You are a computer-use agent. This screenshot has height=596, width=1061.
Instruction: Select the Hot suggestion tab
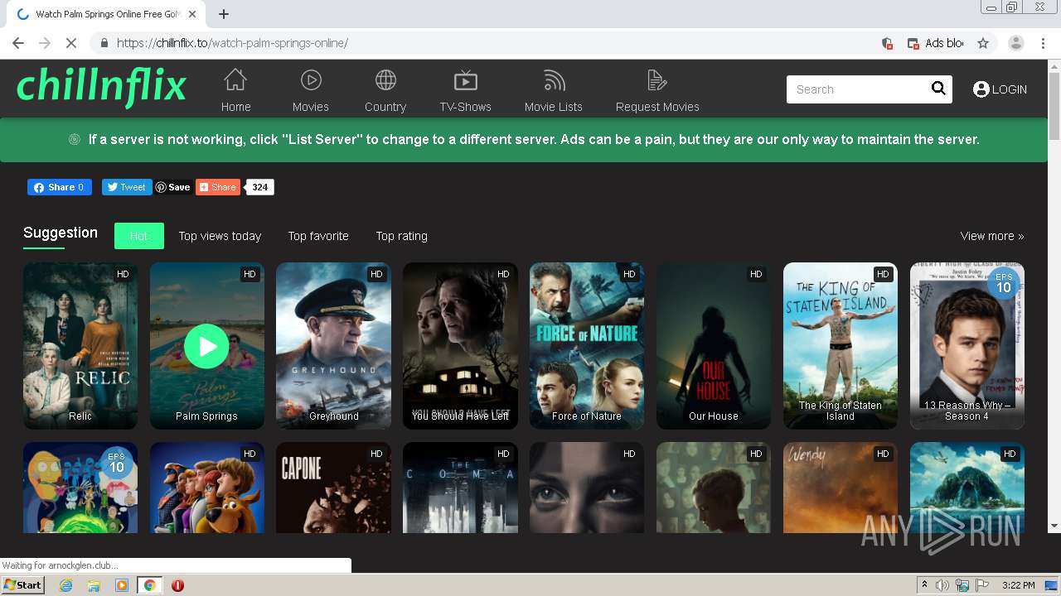coord(139,236)
